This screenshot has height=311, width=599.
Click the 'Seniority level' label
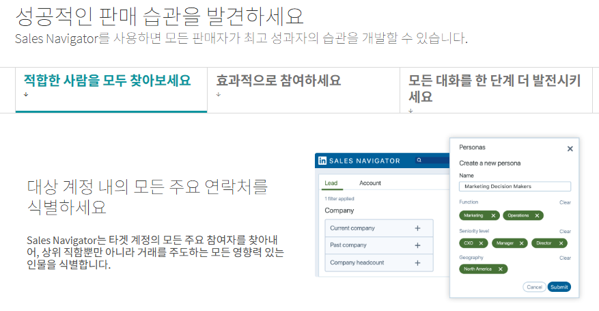474,231
